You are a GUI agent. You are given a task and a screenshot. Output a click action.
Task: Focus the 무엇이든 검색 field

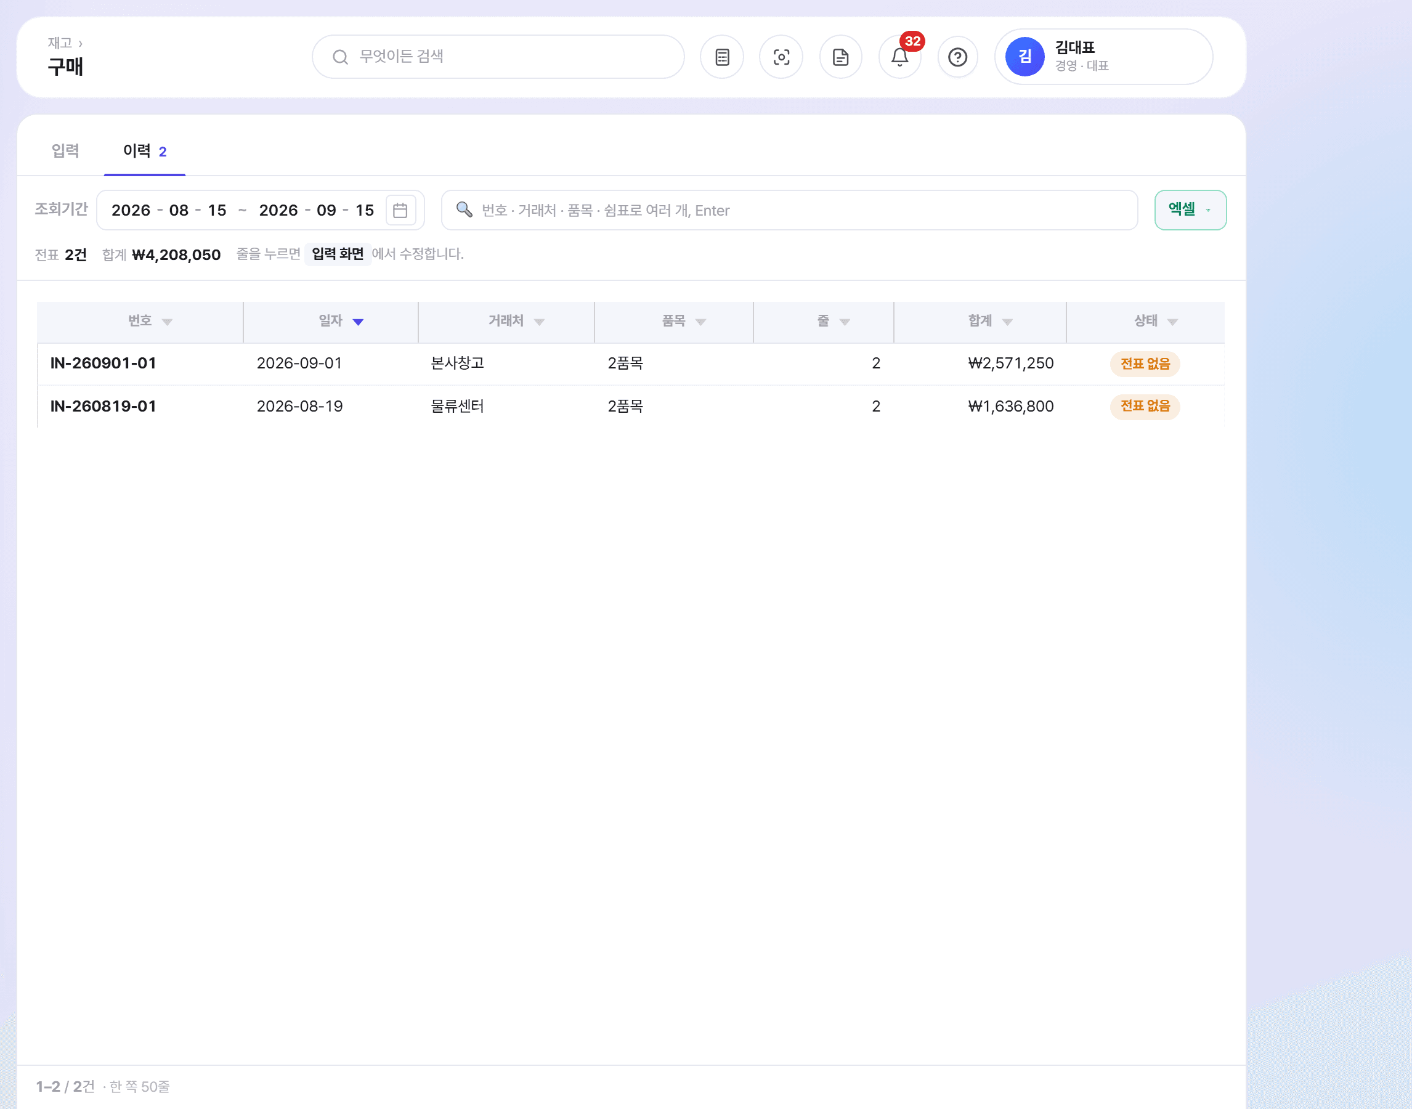click(498, 57)
